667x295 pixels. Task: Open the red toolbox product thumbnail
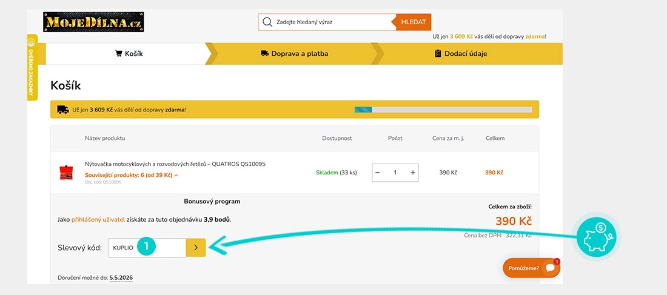pos(66,173)
